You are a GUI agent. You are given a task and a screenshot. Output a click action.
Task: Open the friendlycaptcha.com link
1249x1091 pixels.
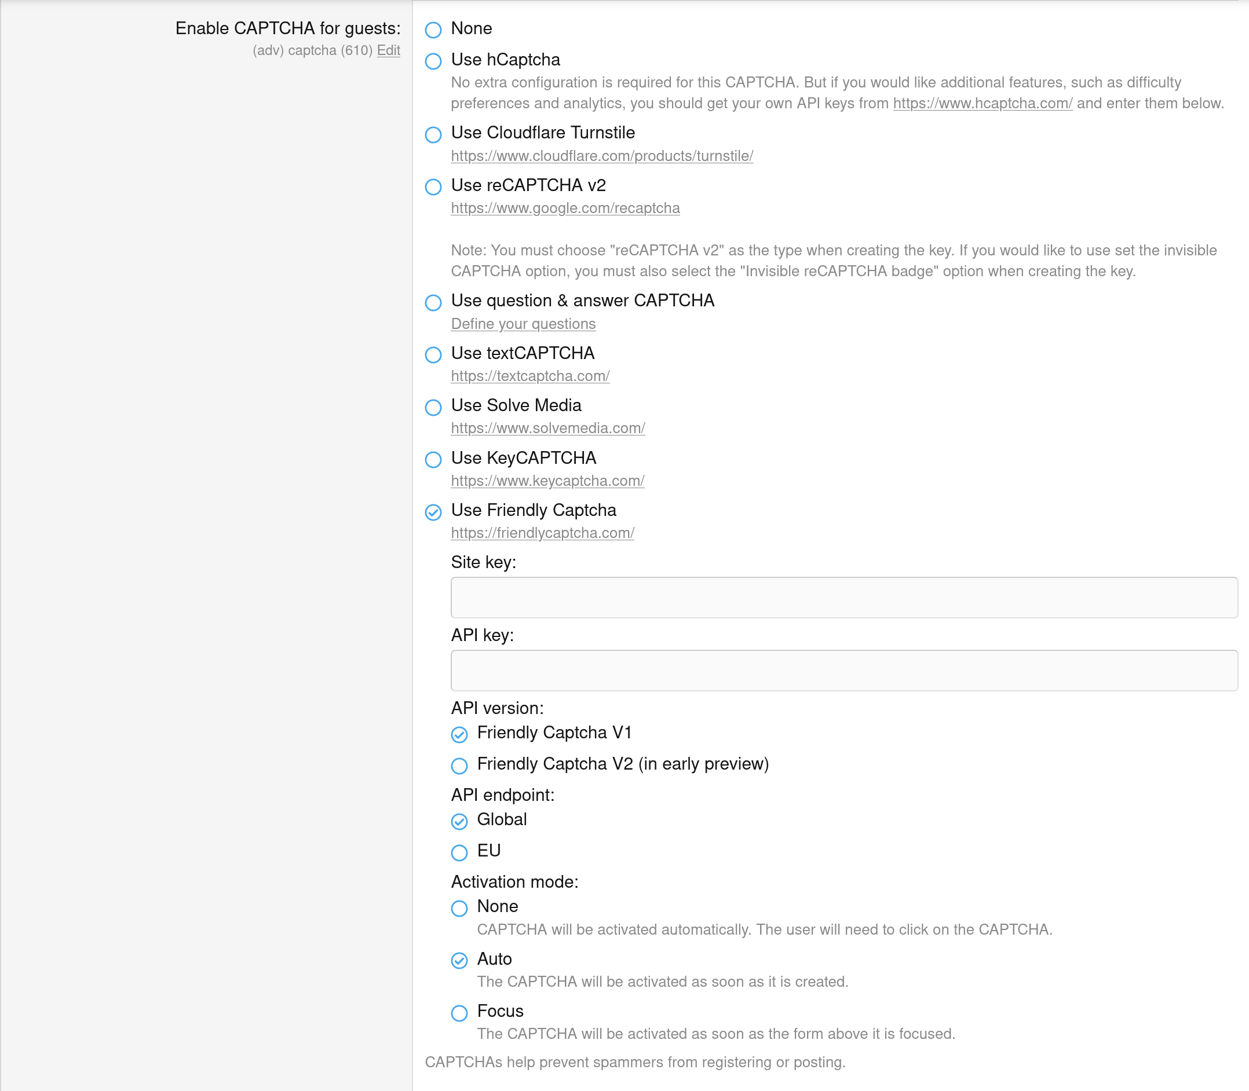coord(542,533)
